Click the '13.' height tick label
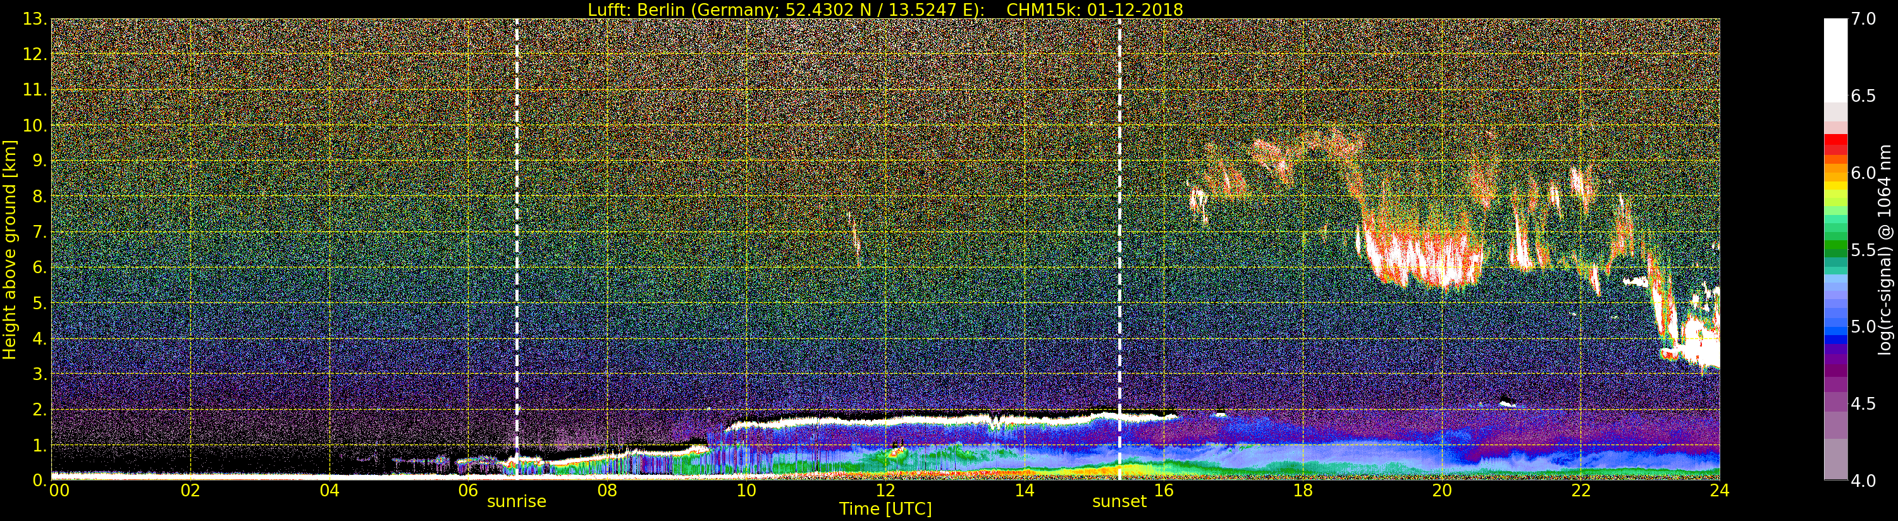The height and width of the screenshot is (521, 1898). coord(35,19)
